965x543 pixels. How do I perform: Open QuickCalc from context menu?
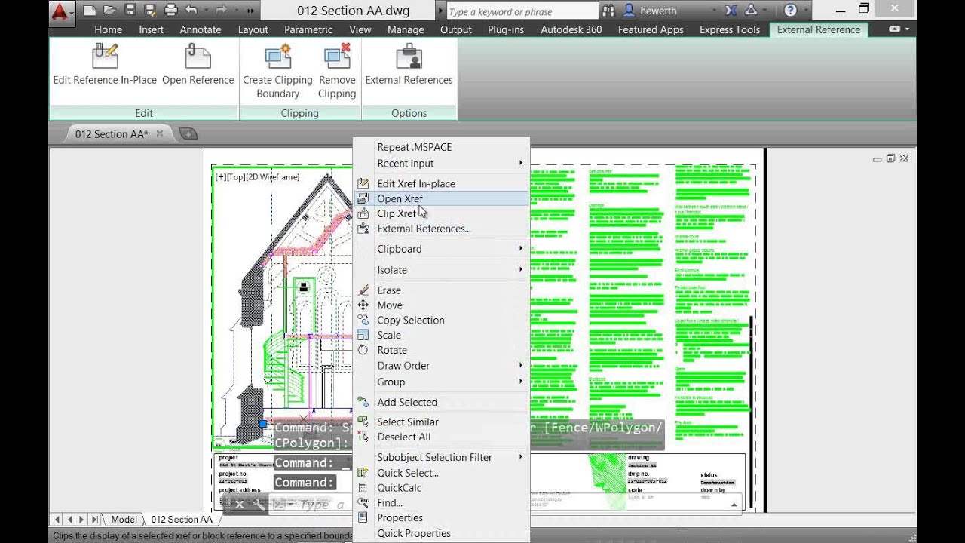point(442,488)
